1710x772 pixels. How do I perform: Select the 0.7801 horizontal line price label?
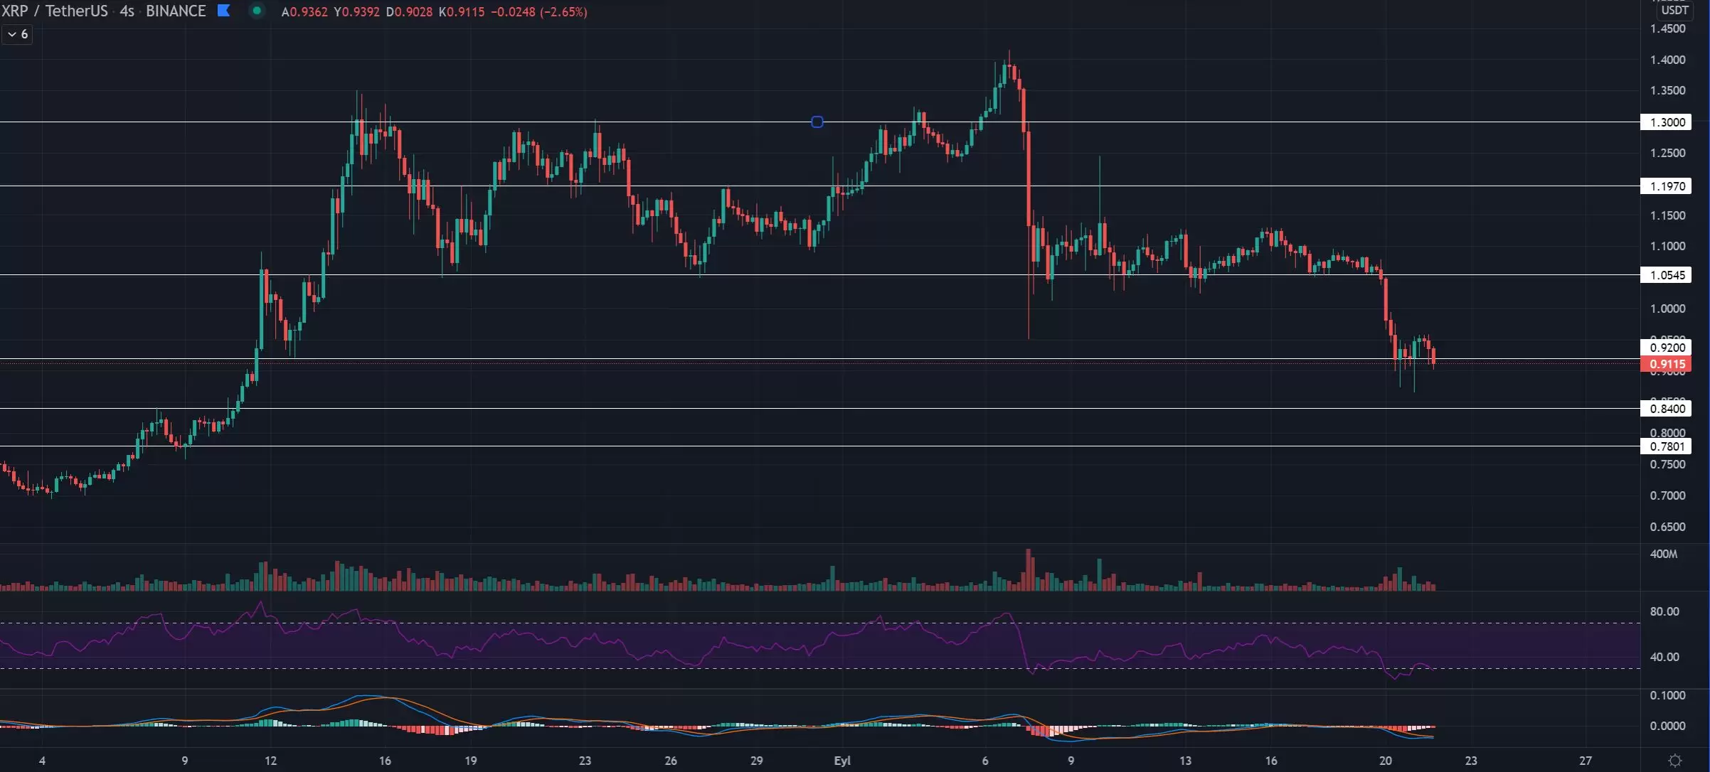1666,446
